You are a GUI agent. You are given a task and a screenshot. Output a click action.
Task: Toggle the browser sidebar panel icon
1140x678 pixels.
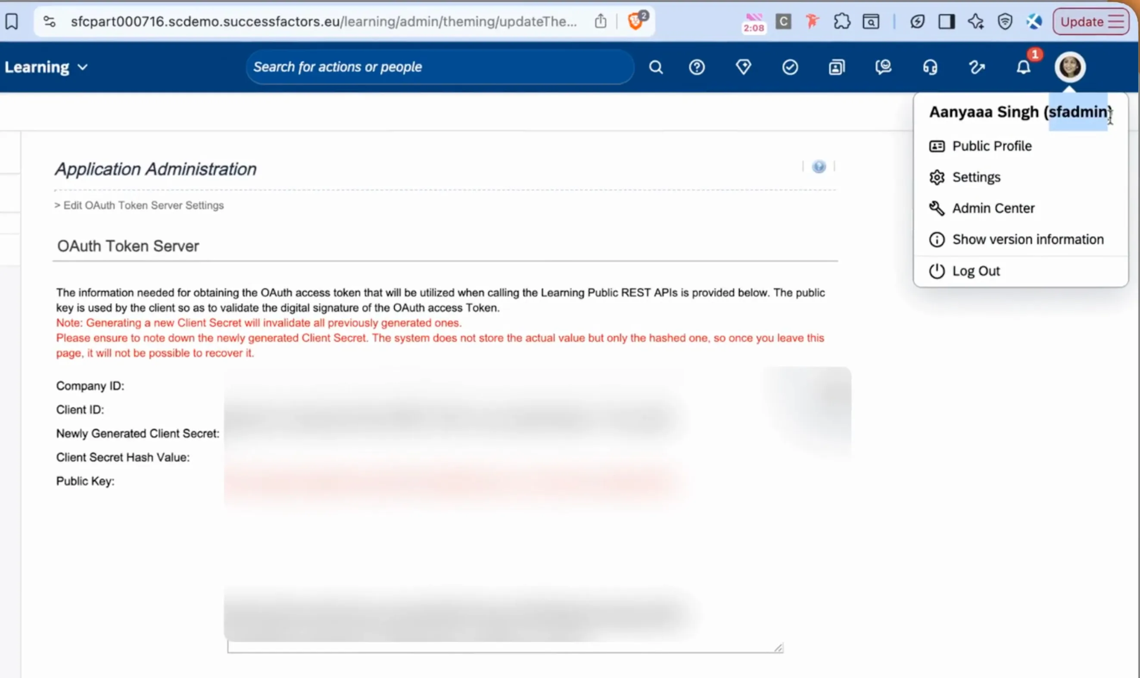click(947, 22)
